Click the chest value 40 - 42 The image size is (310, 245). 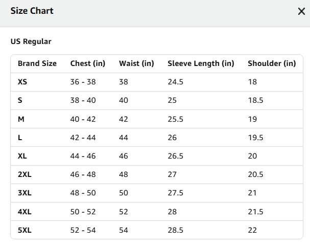pos(83,119)
